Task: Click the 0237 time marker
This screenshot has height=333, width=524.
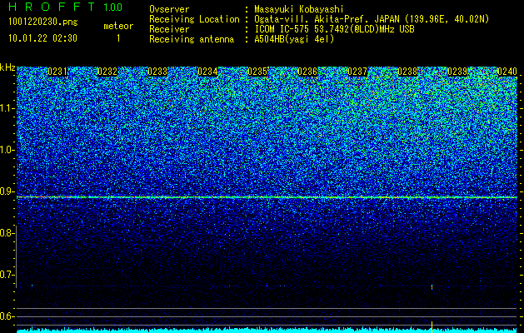Action: click(357, 72)
